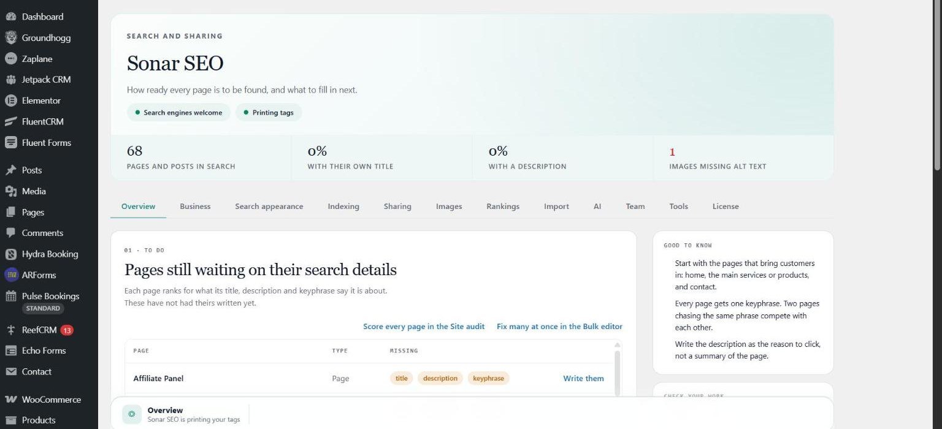
Task: Click the '68 pages and posts in search' stat
Action: click(x=201, y=158)
